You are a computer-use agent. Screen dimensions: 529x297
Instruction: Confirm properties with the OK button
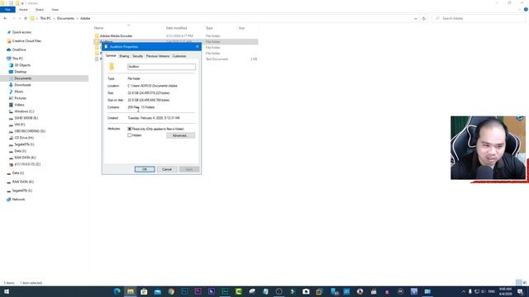tap(145, 169)
